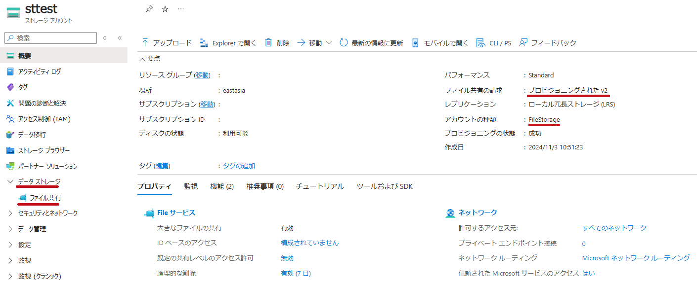Click the 概要 sidebar icon
The image size is (697, 284).
pos(10,56)
